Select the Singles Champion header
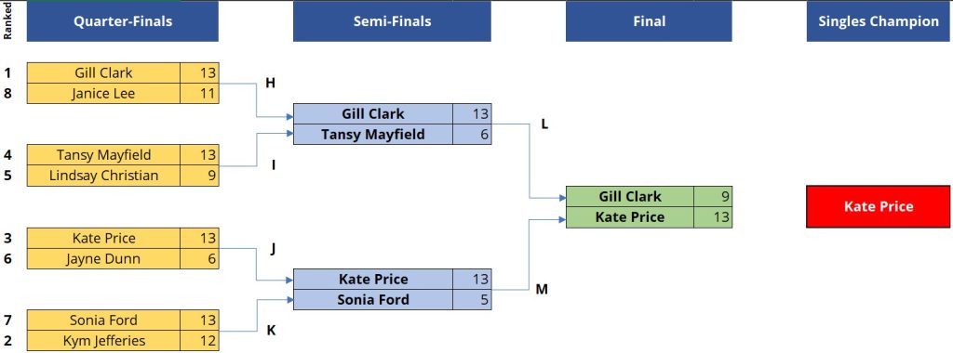Image resolution: width=953 pixels, height=353 pixels. tap(879, 21)
